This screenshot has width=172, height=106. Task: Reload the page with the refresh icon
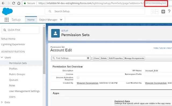pyautogui.click(x=14, y=3)
